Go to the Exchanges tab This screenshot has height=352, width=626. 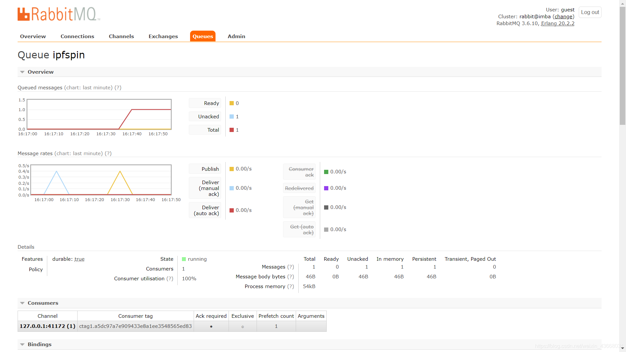(x=163, y=36)
